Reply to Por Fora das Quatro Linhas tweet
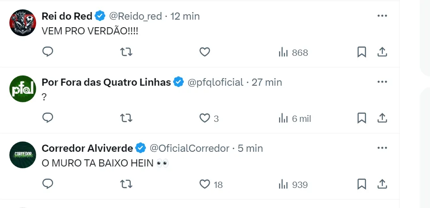Viewport: 430px width, 208px height. [48, 118]
